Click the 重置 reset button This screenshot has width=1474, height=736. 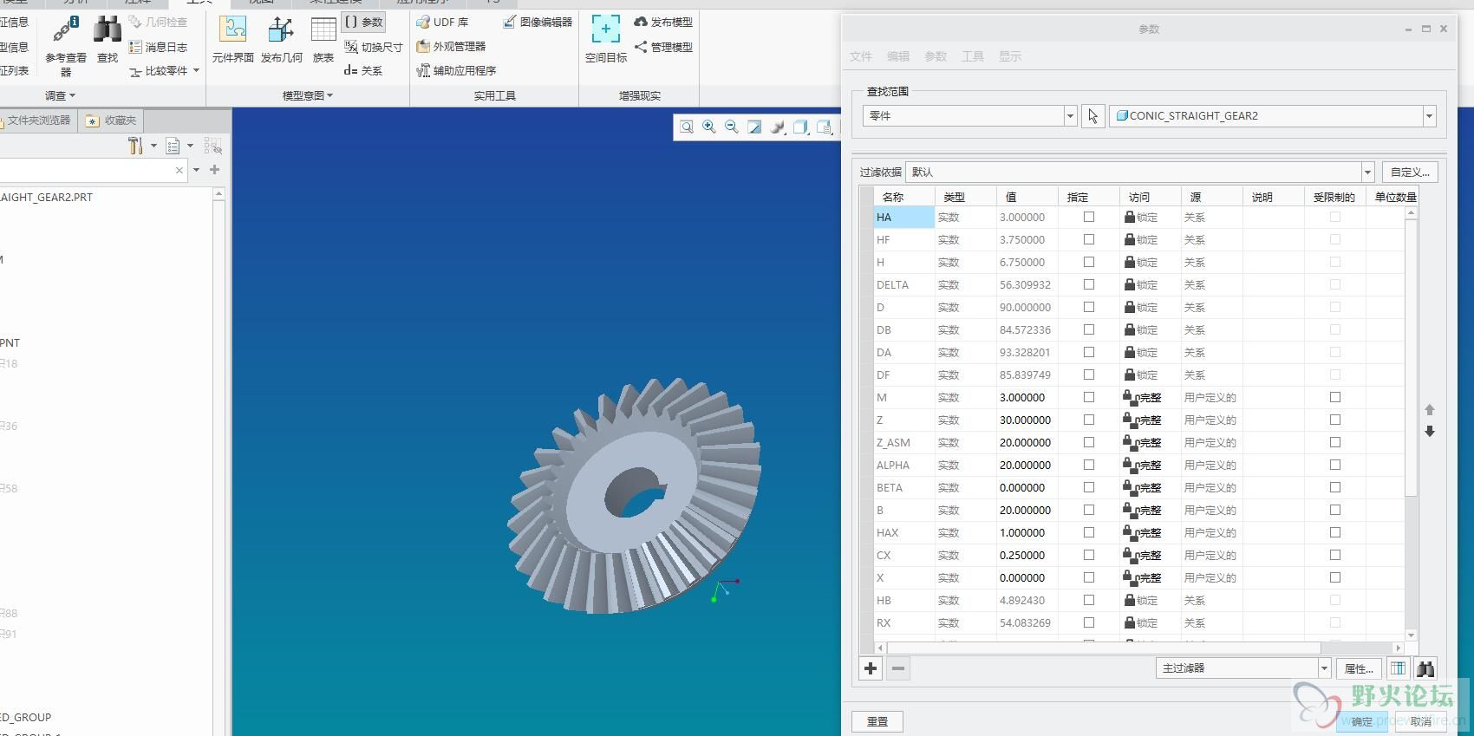[877, 721]
